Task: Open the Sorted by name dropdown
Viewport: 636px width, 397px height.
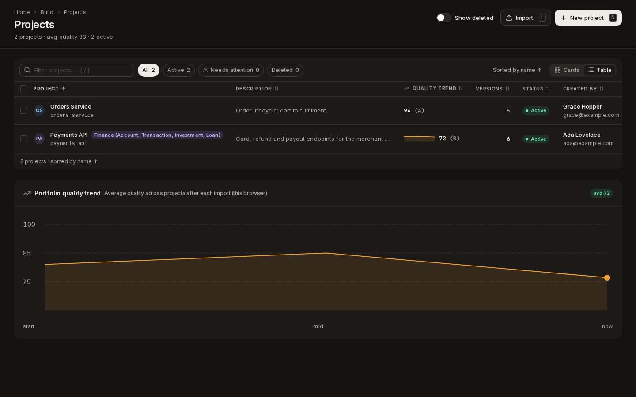Action: point(517,70)
